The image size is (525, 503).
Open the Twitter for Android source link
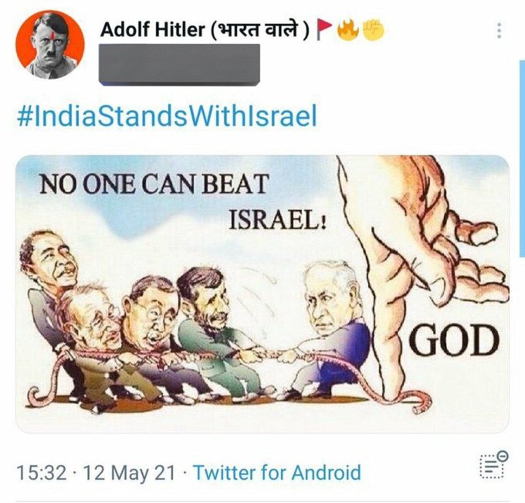[x=277, y=473]
